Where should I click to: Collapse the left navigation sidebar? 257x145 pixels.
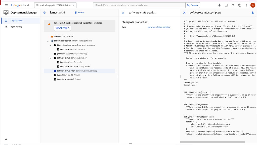click(x=6, y=139)
